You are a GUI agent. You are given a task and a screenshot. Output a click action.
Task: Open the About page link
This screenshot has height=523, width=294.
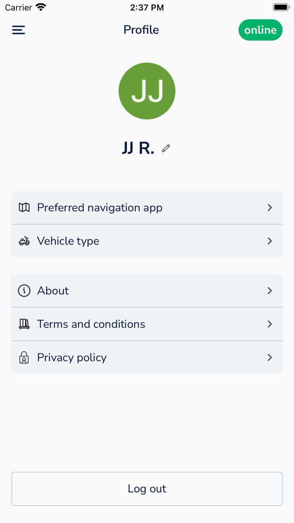[x=147, y=291]
